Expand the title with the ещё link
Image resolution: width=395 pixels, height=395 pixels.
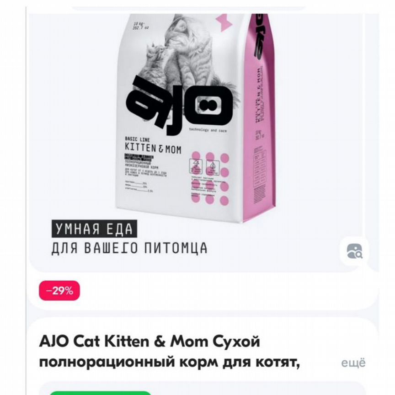point(353,363)
